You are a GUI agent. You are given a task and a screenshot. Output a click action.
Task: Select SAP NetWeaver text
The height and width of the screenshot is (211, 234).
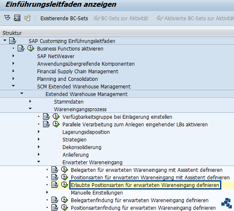click(56, 56)
